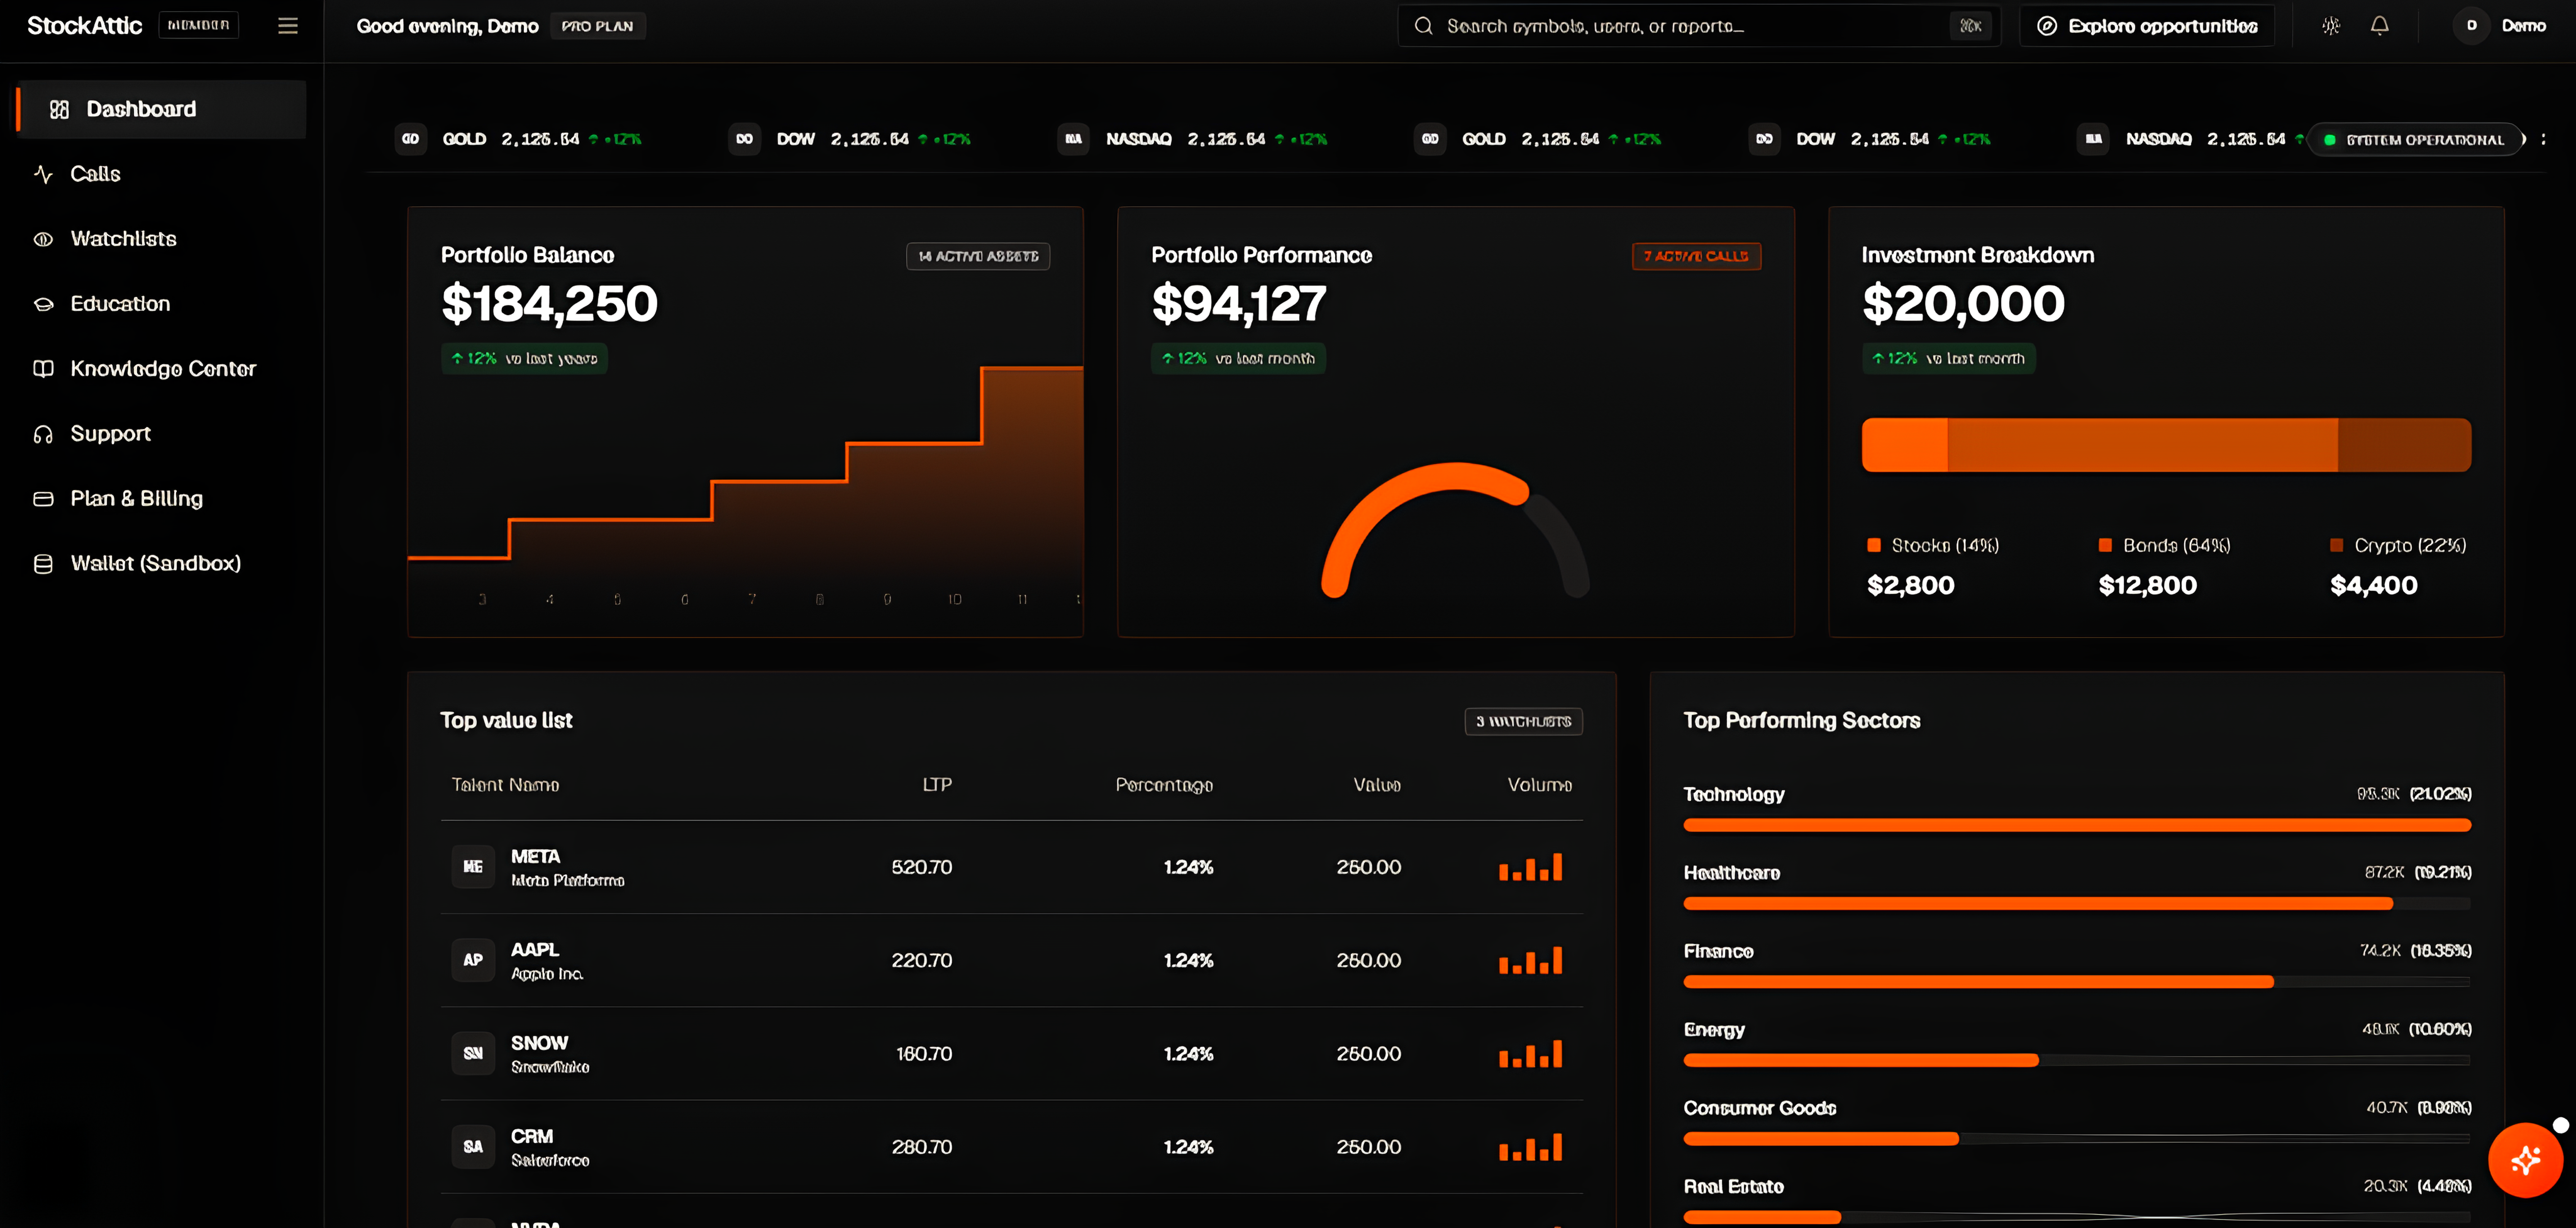Click the 14 ACTIVE ASSETS badge
The width and height of the screenshot is (2576, 1228).
pos(978,257)
